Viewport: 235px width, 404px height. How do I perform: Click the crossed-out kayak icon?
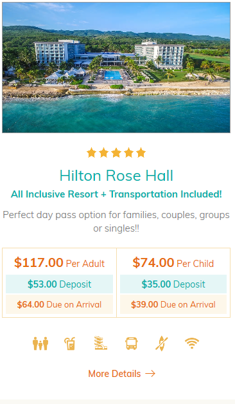[161, 344]
